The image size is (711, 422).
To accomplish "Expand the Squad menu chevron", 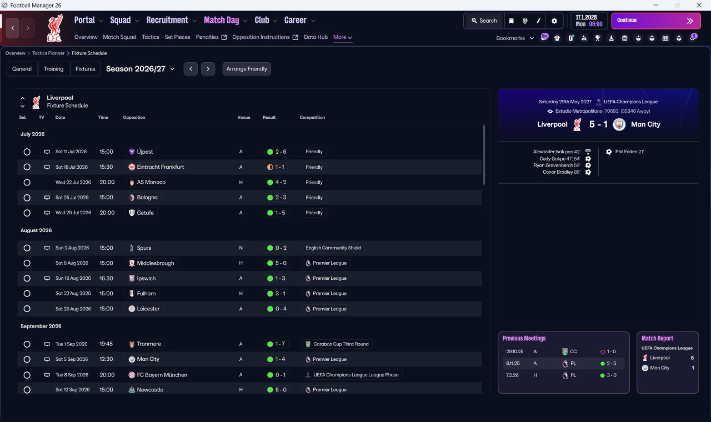I will click(x=137, y=21).
